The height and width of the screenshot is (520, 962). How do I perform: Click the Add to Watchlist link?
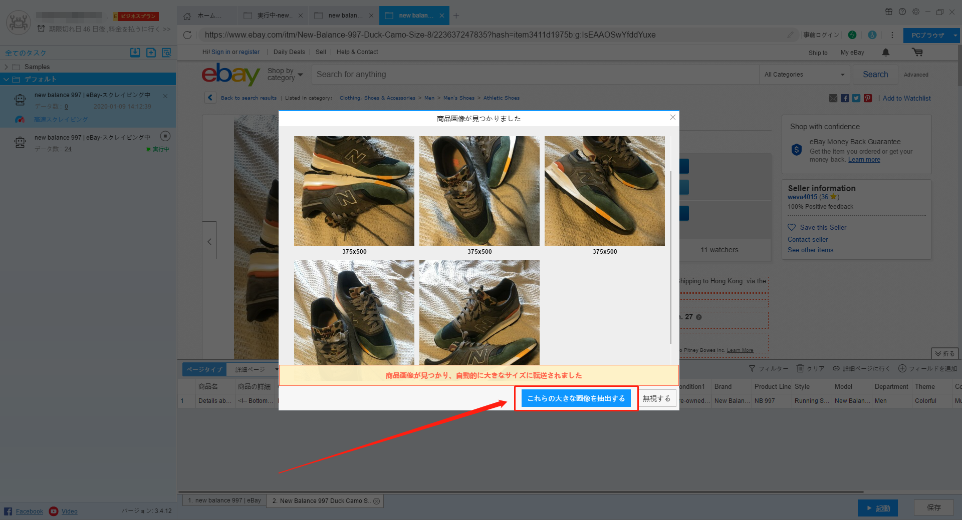point(906,99)
